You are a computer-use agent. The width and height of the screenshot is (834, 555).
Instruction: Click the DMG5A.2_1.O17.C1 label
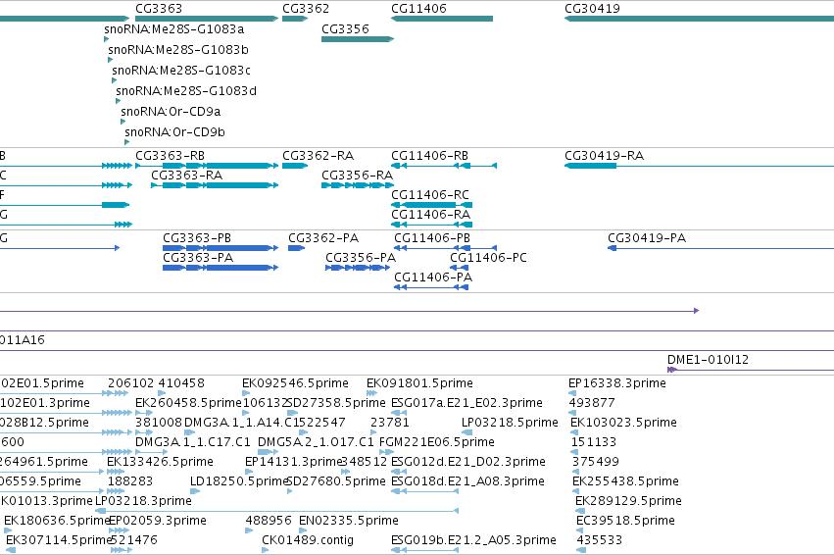pos(316,442)
